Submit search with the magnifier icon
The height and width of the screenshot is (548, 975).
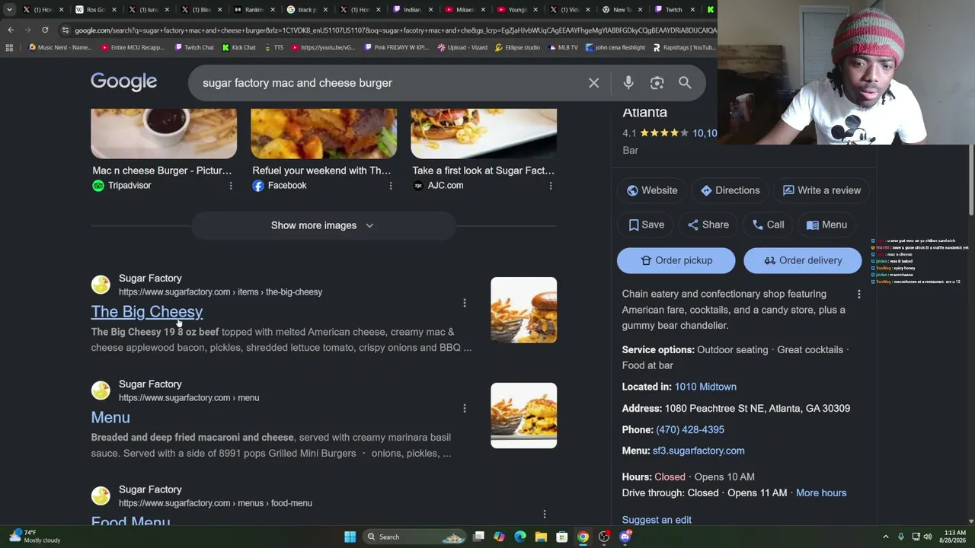tap(685, 83)
